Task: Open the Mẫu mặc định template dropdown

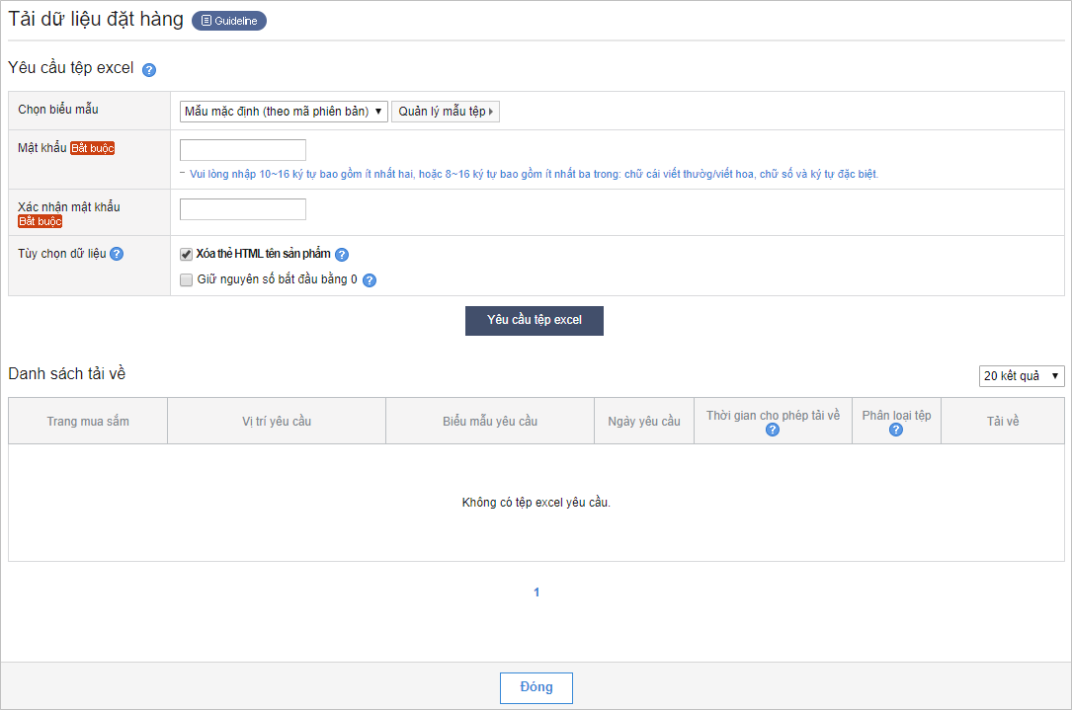Action: 284,112
